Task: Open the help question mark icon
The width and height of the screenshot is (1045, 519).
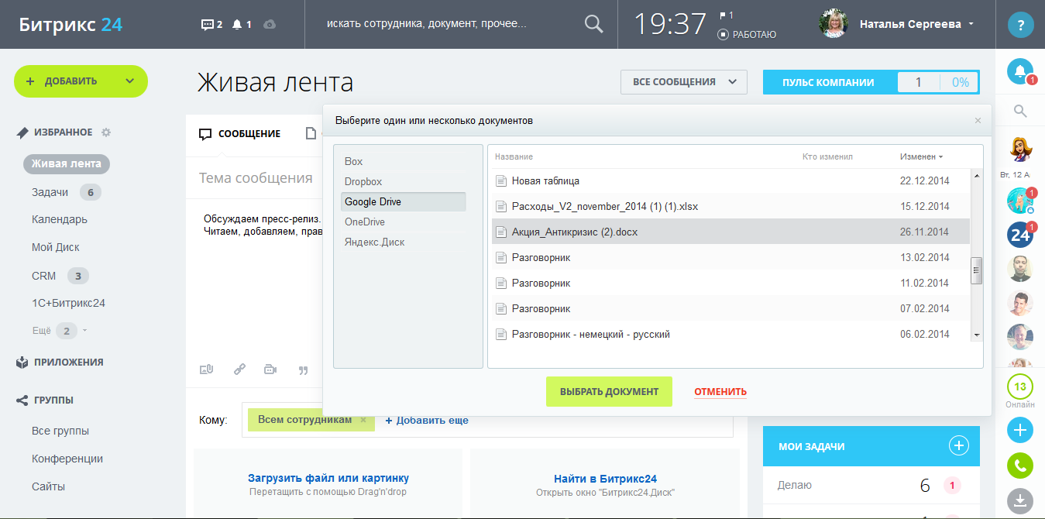Action: pos(1020,25)
